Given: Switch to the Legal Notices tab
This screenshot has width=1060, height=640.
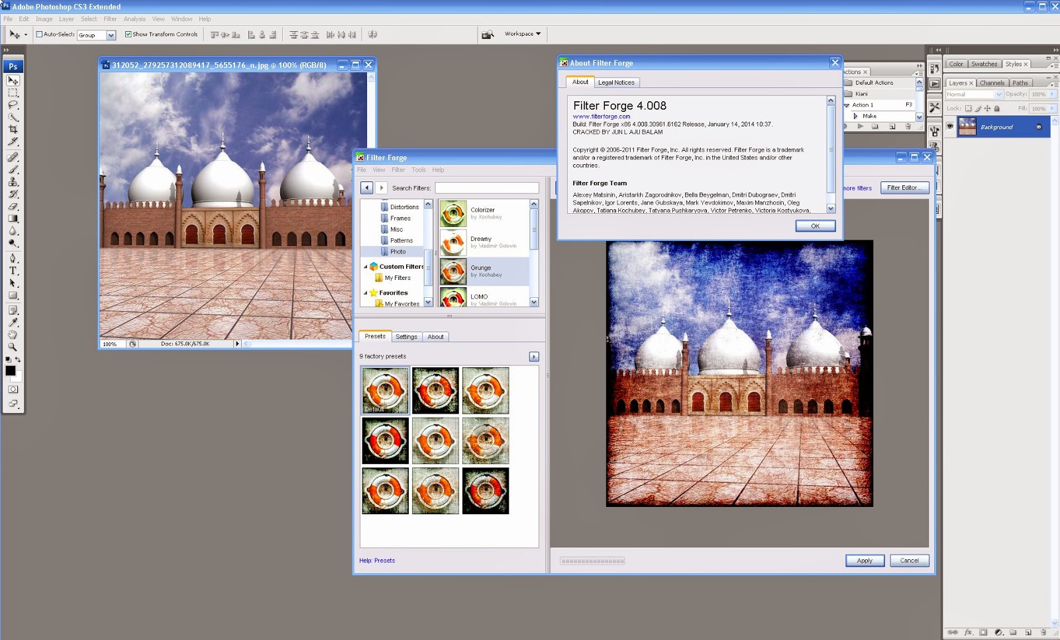Looking at the screenshot, I should [616, 83].
